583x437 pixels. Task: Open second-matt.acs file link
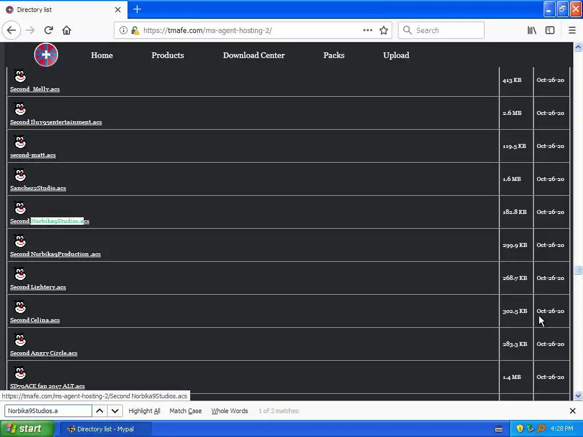pos(32,155)
